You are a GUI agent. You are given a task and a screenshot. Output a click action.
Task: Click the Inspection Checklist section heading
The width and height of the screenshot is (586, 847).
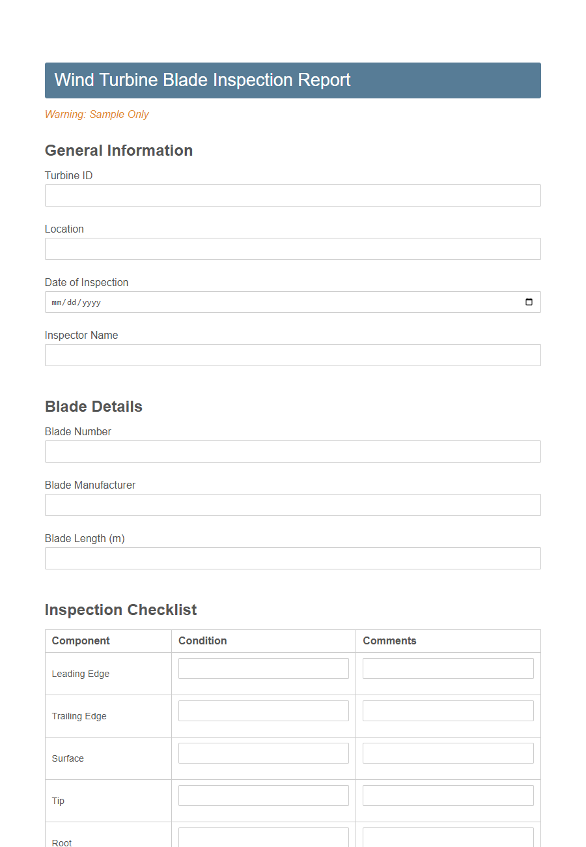(x=120, y=610)
